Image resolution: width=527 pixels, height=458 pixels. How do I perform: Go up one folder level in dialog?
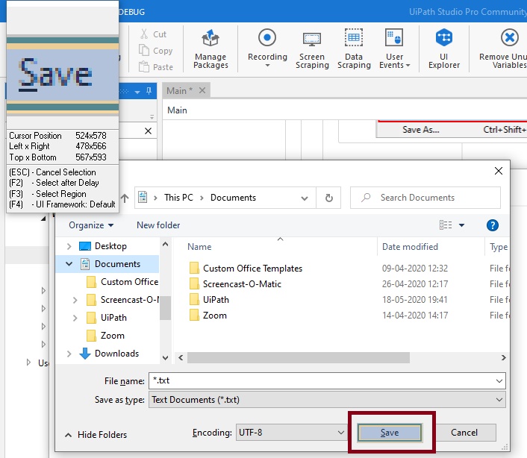[125, 198]
